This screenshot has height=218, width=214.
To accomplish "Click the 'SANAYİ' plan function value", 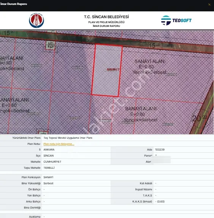I will pyautogui.click(x=48, y=177).
